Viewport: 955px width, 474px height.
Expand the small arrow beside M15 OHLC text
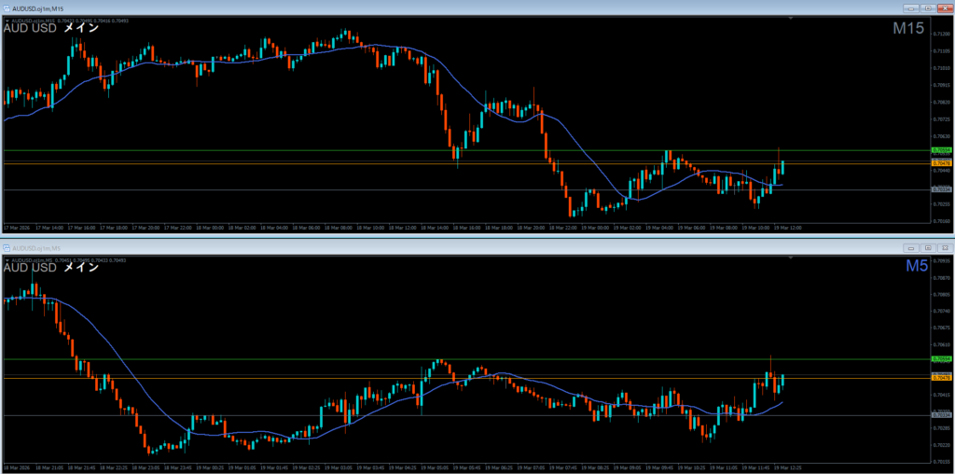pos(6,20)
